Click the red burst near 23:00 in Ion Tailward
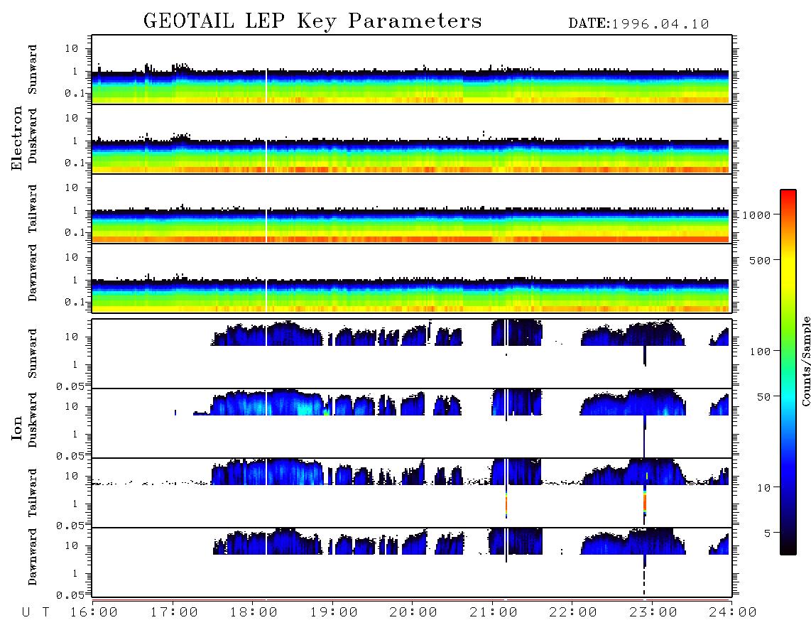Viewport: 811px width, 625px height. tap(645, 501)
